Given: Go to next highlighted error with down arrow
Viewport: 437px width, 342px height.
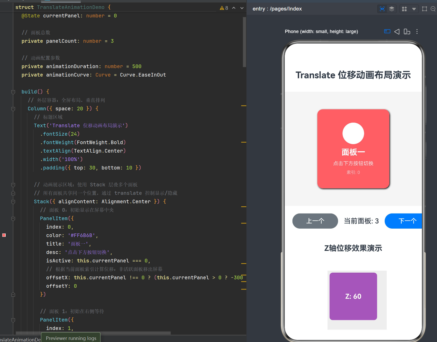Looking at the screenshot, I should 242,8.
